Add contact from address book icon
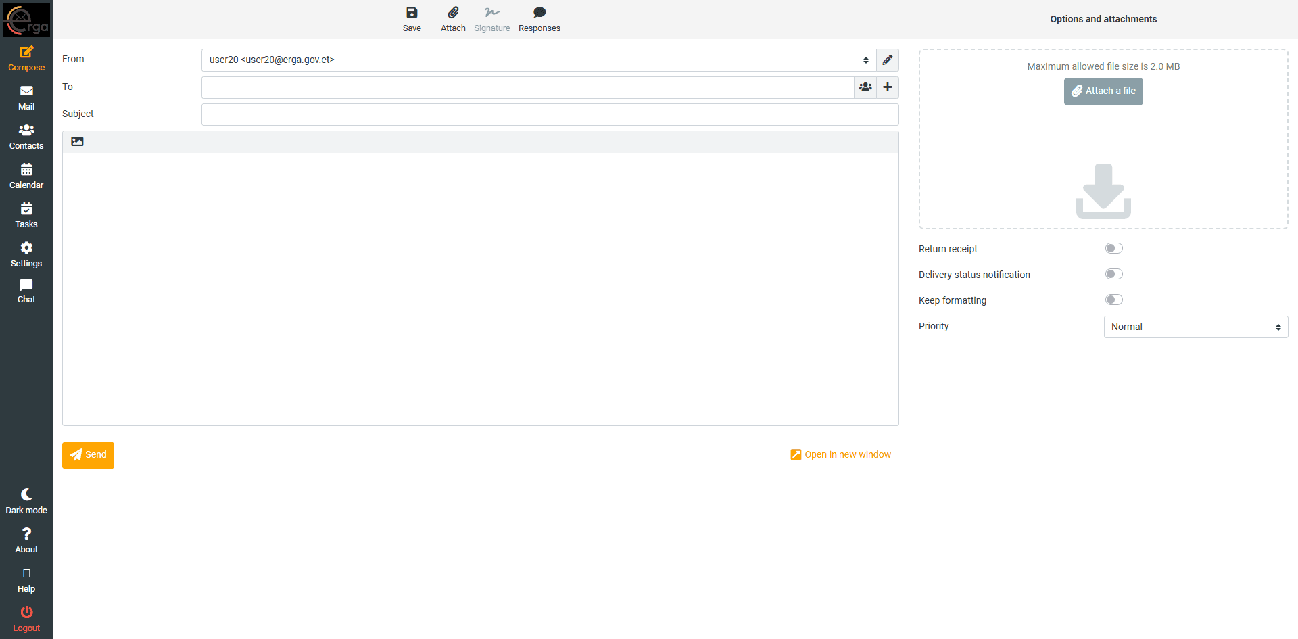 865,87
